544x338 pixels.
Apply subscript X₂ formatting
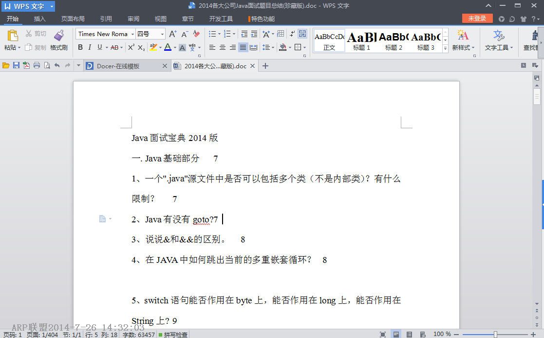[141, 47]
